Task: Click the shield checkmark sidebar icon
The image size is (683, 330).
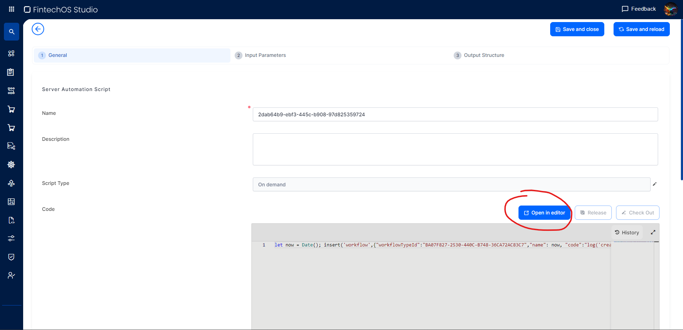Action: (x=11, y=257)
